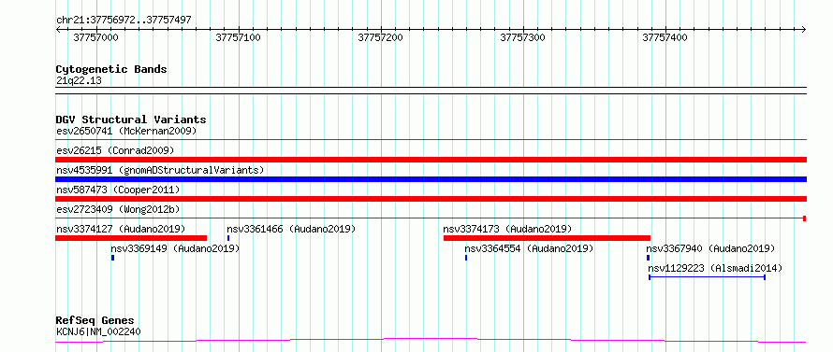Click the blue nsv4535991 variant bar
833x352 pixels.
click(x=431, y=179)
